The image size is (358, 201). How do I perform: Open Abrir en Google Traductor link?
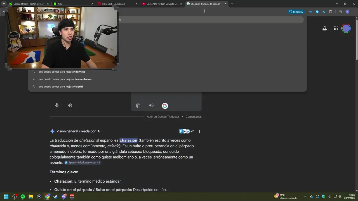[x=163, y=117]
